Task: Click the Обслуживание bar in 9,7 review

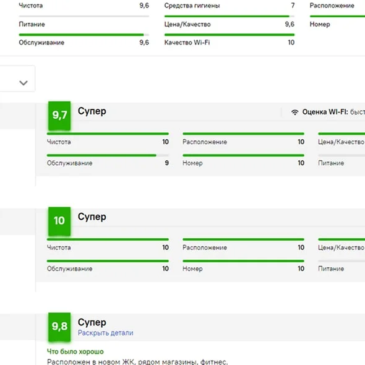Action: (108, 155)
